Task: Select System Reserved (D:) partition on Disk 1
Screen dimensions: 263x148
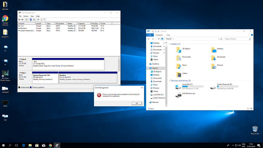Action: 45,77
